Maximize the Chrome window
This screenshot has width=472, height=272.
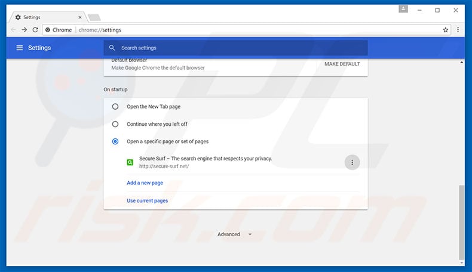437,10
